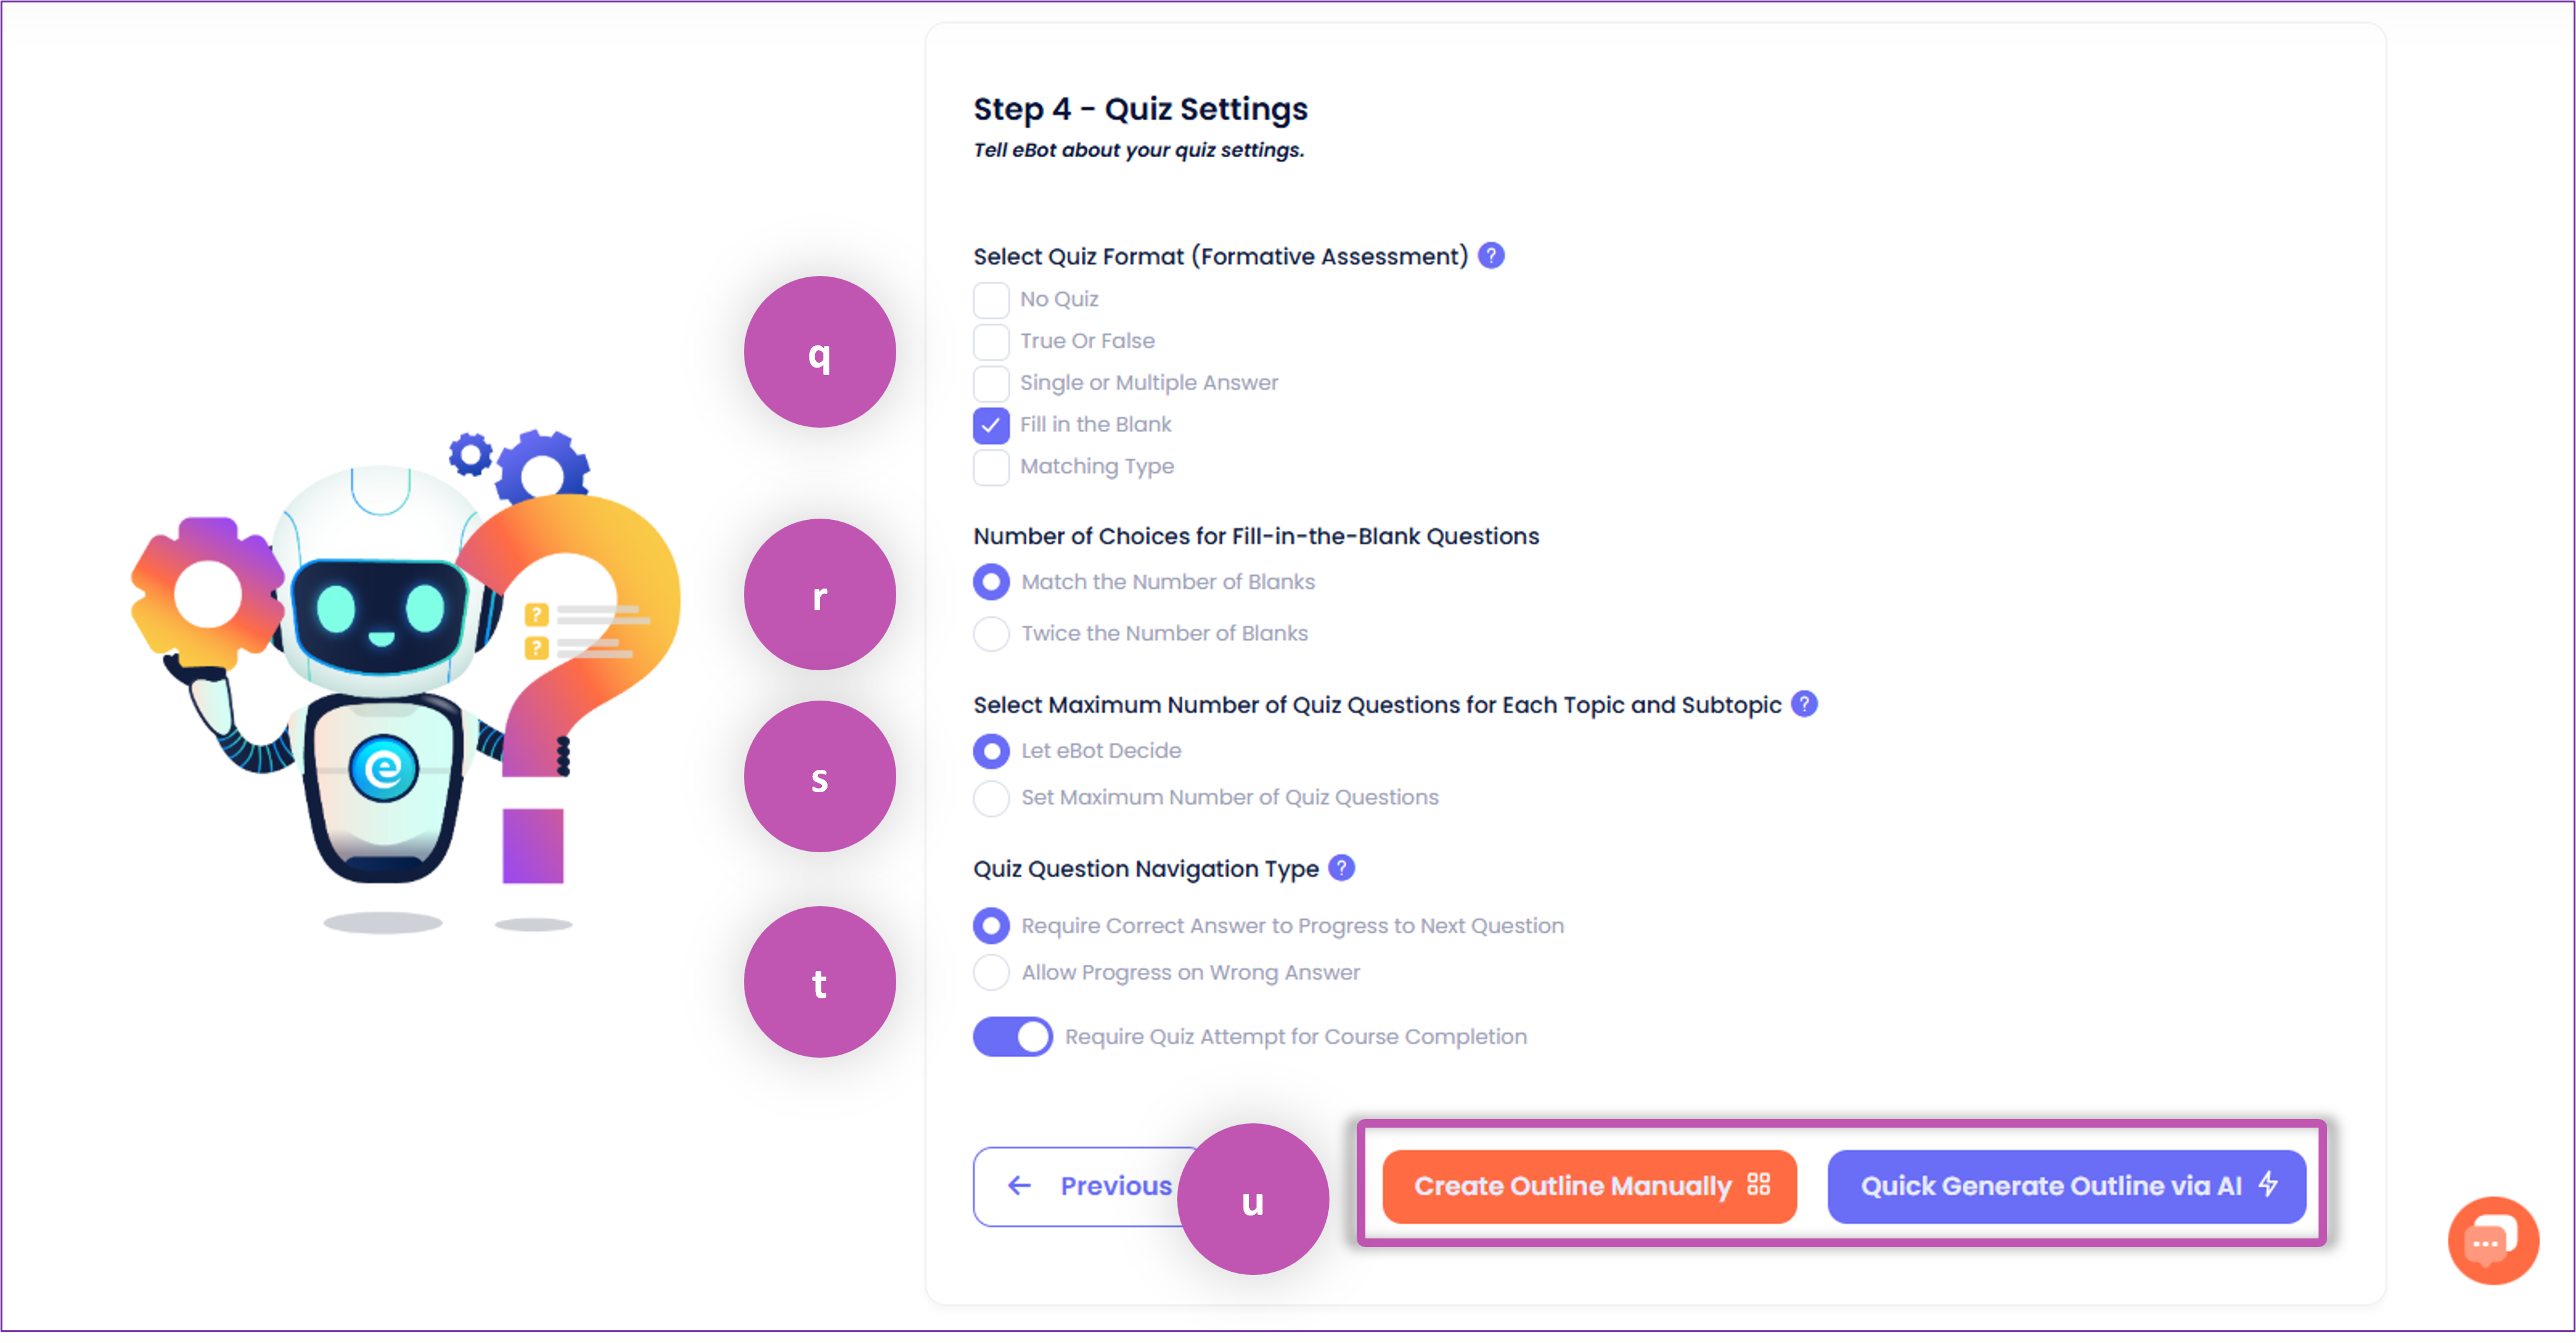The height and width of the screenshot is (1343, 2576).
Task: Uncheck the Fill in the Blank checkbox
Action: pyautogui.click(x=991, y=425)
